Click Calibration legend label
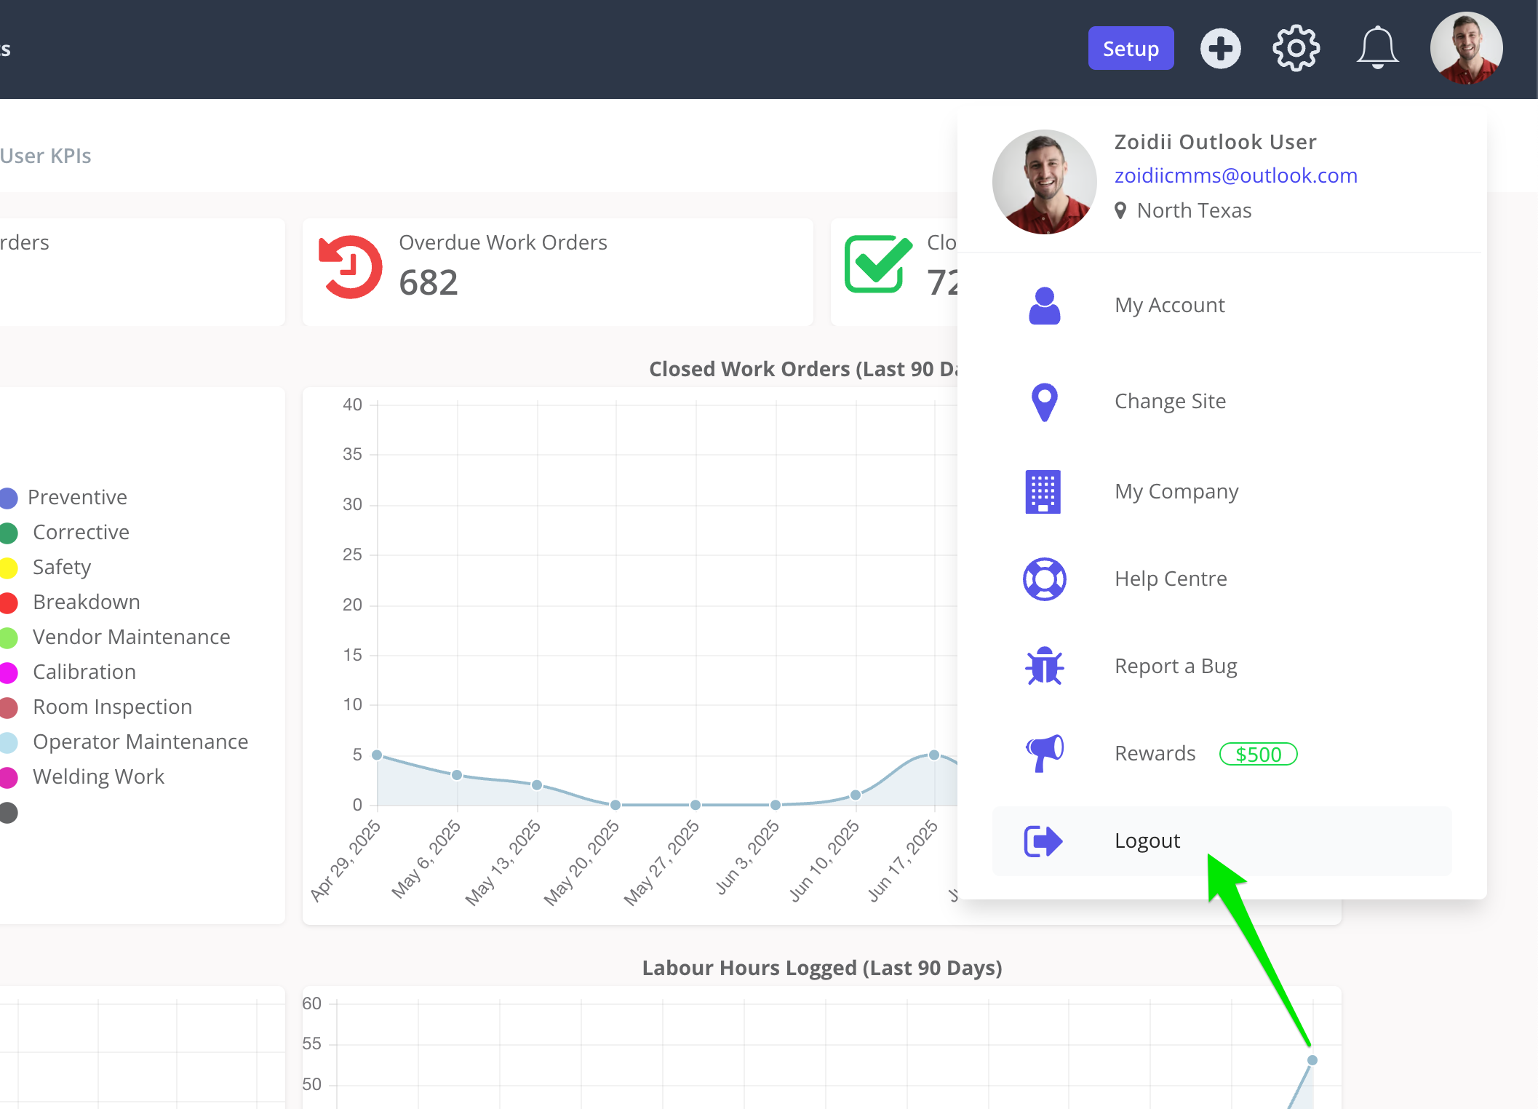Screen dimensions: 1538x1109 (84, 672)
